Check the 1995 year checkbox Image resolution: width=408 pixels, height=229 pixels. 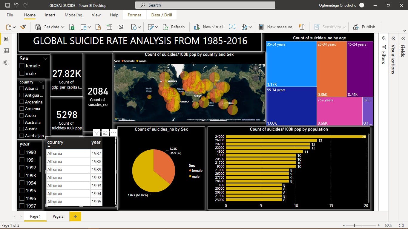pos(22,191)
